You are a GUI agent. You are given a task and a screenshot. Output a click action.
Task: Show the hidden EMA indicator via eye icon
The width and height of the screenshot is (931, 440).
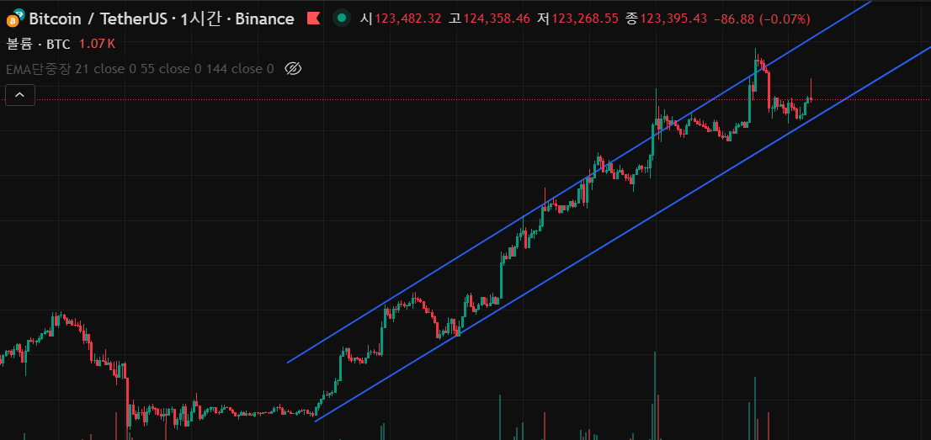293,69
